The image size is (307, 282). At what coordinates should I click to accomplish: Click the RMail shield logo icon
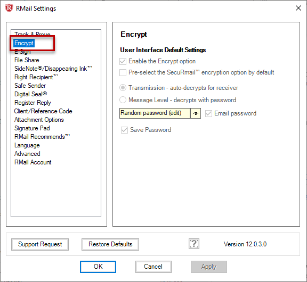click(x=9, y=8)
